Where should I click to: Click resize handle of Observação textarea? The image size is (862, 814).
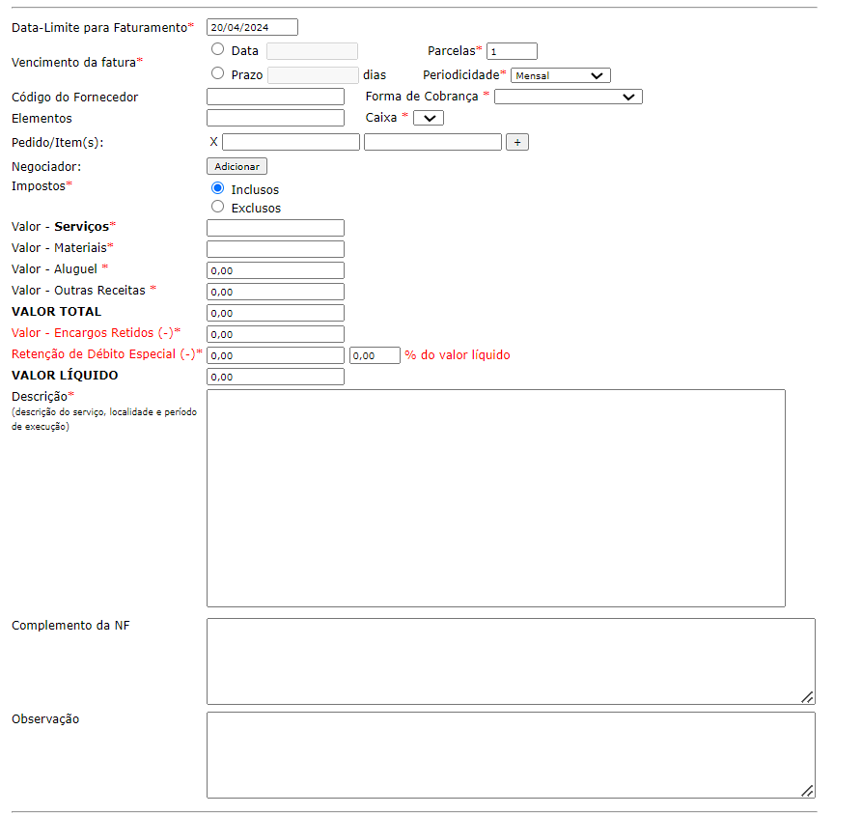click(807, 790)
